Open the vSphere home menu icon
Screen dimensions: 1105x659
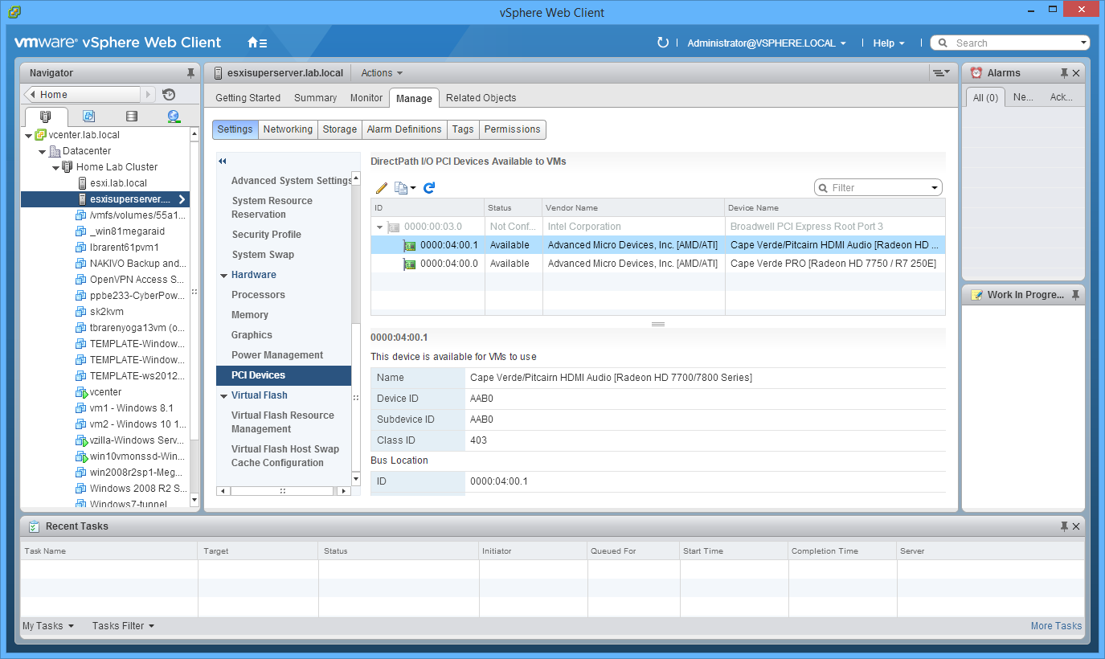(x=257, y=43)
